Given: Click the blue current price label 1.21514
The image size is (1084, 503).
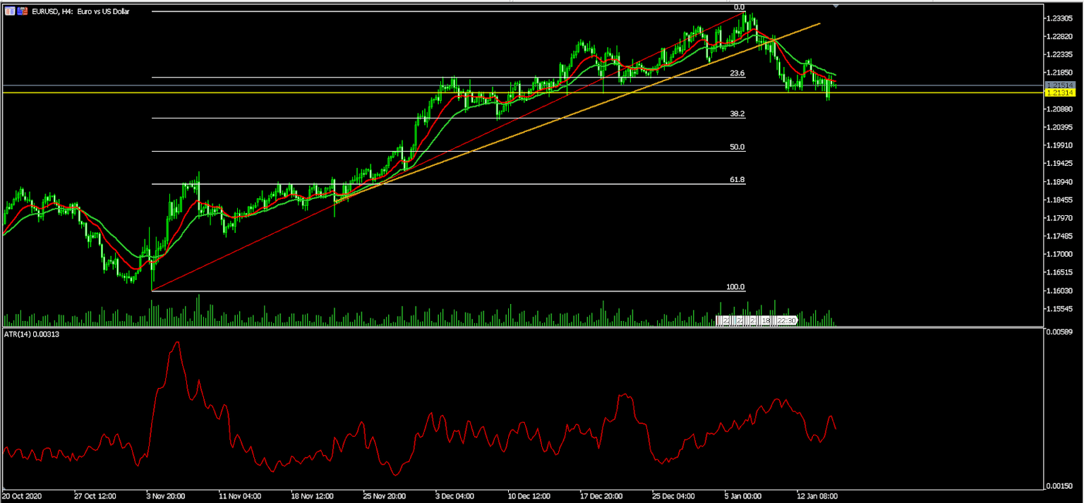Looking at the screenshot, I should [1061, 85].
